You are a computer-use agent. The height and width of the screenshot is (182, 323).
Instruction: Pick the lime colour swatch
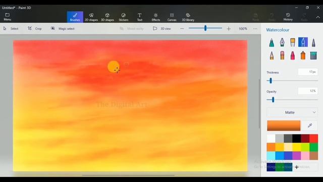[305, 147]
